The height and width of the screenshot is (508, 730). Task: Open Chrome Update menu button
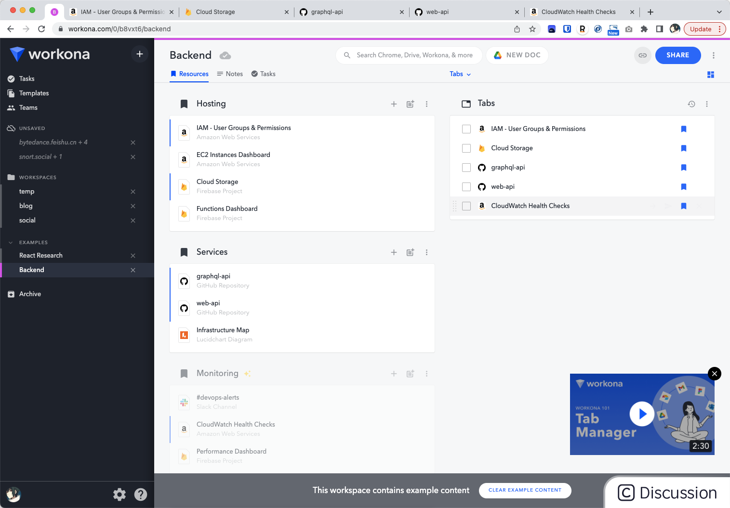pyautogui.click(x=704, y=29)
